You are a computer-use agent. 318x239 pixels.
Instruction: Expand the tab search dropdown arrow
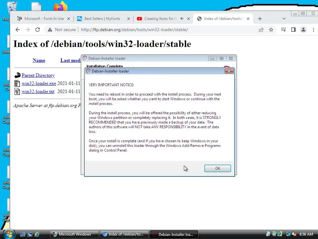pyautogui.click(x=284, y=19)
